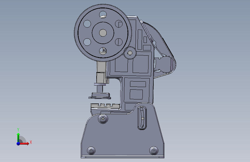250x162 pixels.
Task: Click the red X axis of the triad
Action: point(24,144)
